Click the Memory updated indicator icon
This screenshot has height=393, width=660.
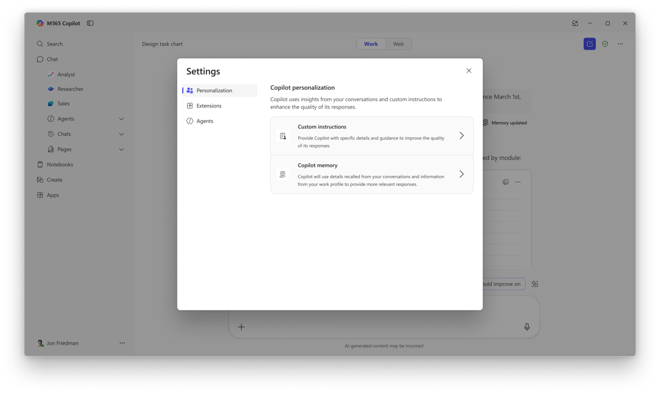tap(485, 123)
